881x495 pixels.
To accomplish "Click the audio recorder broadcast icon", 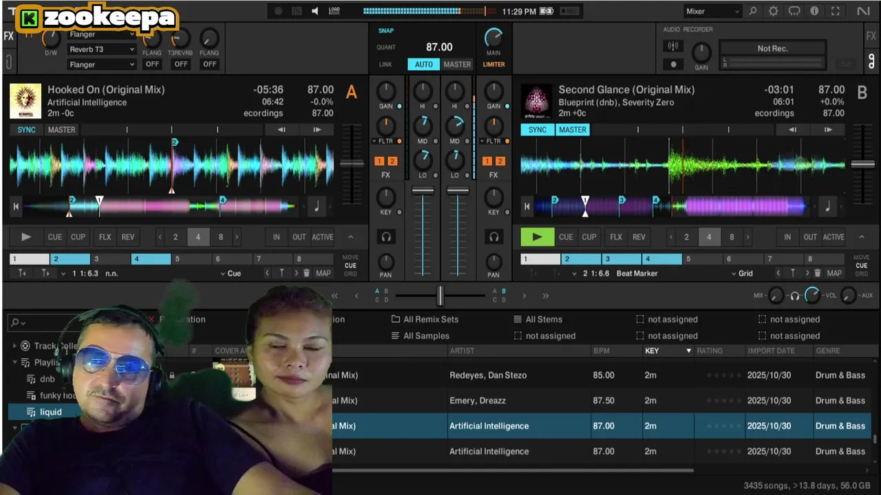I will (673, 46).
